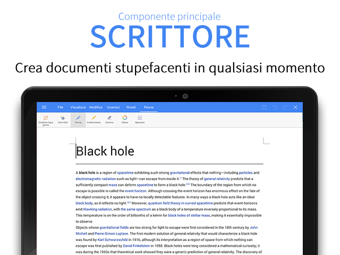The height and width of the screenshot is (255, 340).
Task: Select the Con il dito tool
Action: pos(63,120)
